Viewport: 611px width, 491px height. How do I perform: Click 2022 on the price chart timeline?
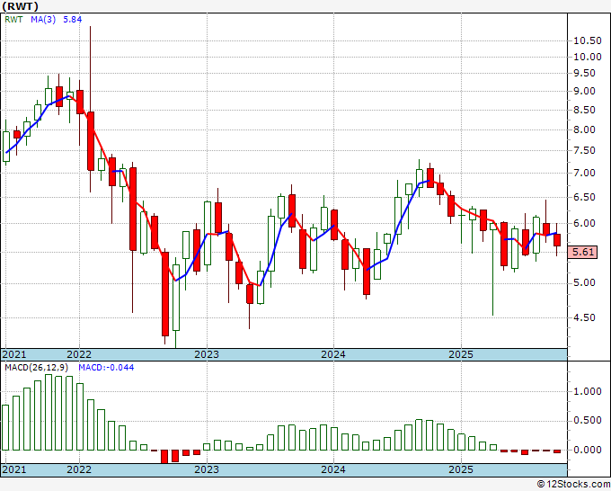point(79,354)
